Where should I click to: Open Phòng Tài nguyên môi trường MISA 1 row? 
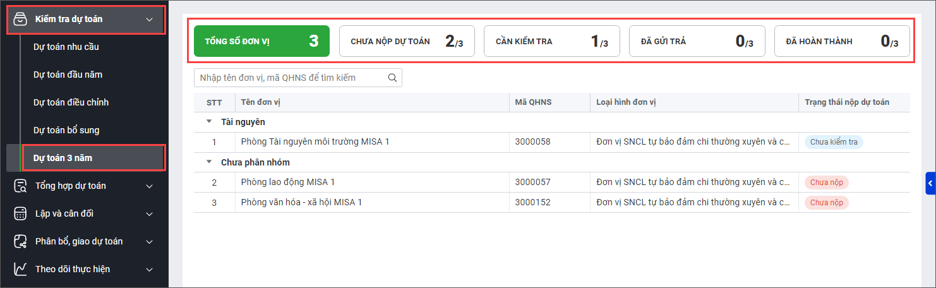pyautogui.click(x=315, y=142)
